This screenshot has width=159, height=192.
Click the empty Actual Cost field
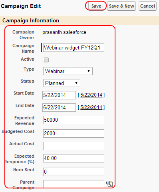pyautogui.click(x=74, y=146)
